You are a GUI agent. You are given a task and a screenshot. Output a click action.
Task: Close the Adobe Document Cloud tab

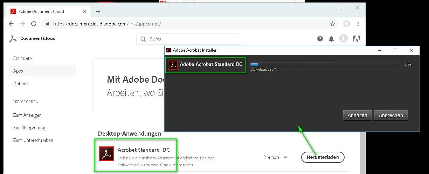tap(85, 11)
